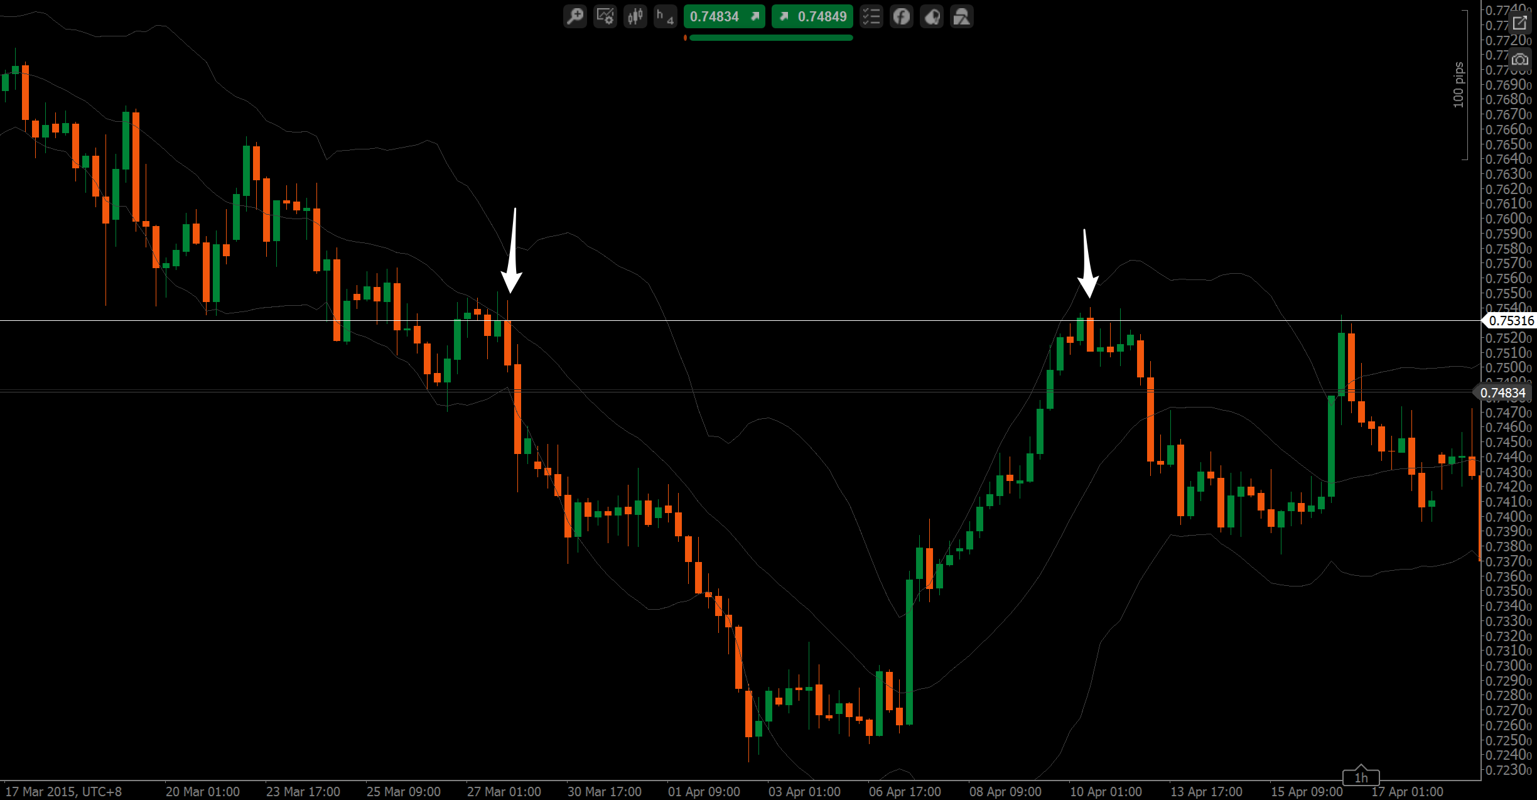Image resolution: width=1537 pixels, height=800 pixels.
Task: Open the drawing shapes tools icon
Action: (962, 16)
